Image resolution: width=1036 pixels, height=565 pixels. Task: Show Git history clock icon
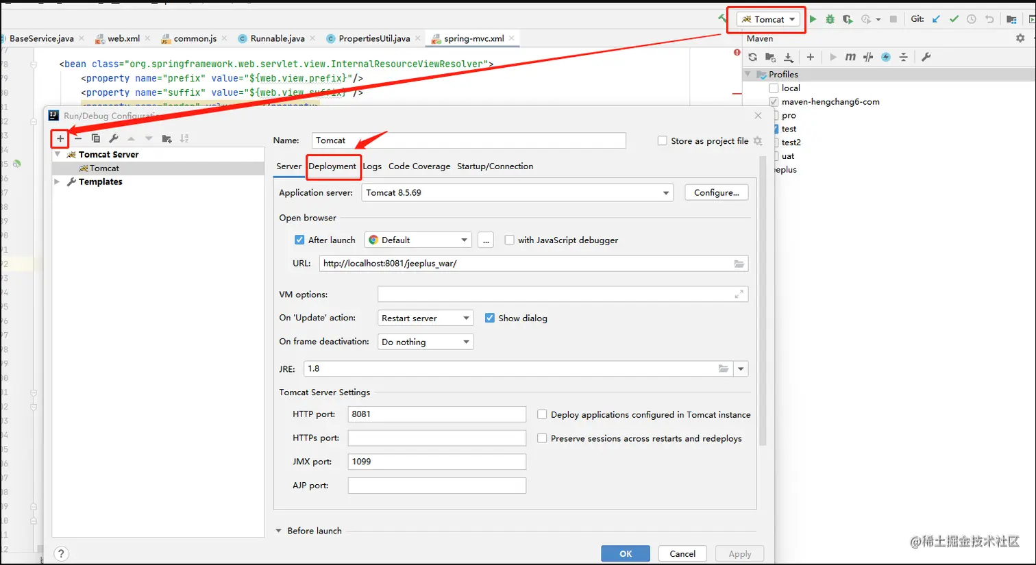[x=972, y=19]
